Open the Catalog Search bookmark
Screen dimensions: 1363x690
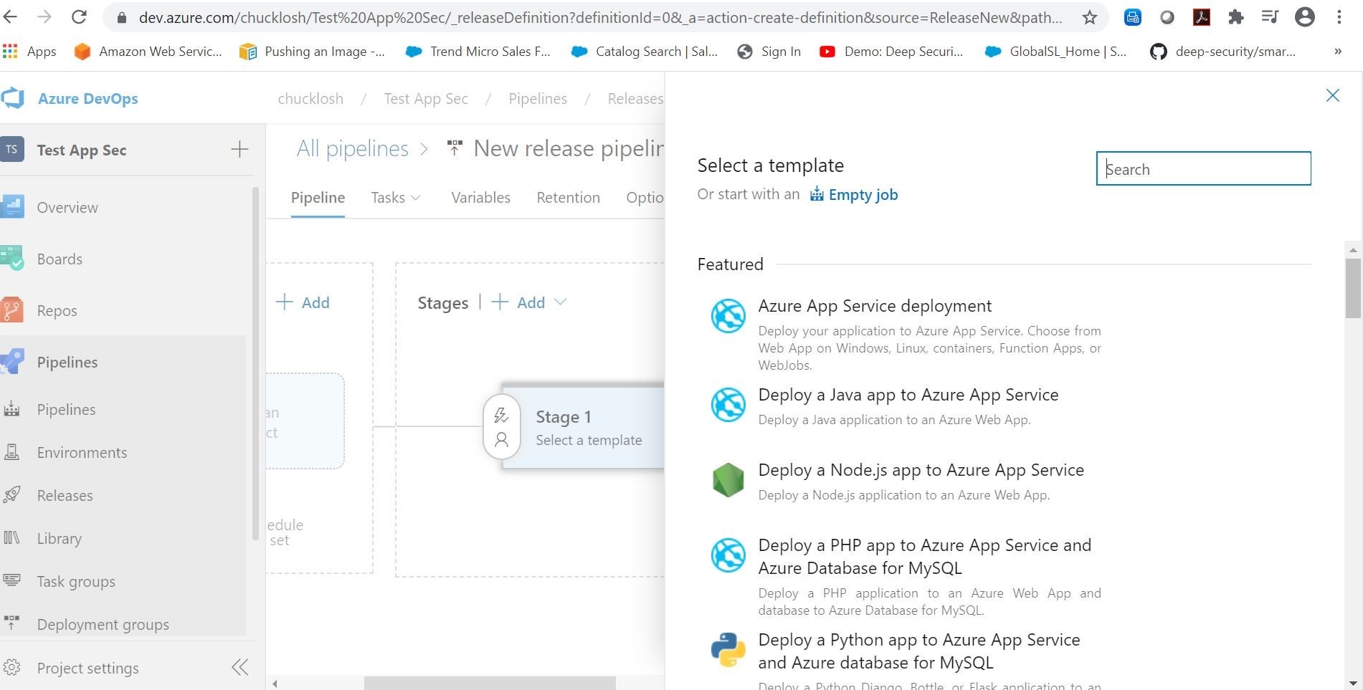[645, 52]
